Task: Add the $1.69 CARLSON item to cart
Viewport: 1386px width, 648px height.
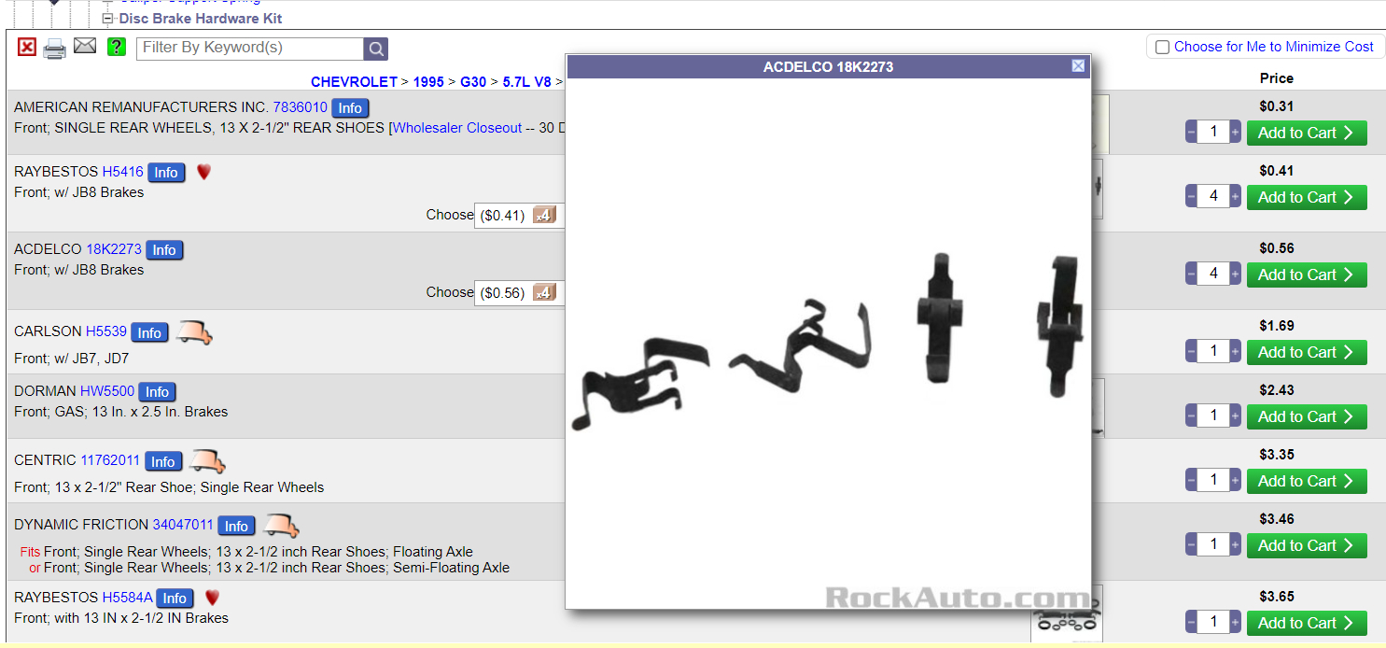Action: coord(1307,352)
